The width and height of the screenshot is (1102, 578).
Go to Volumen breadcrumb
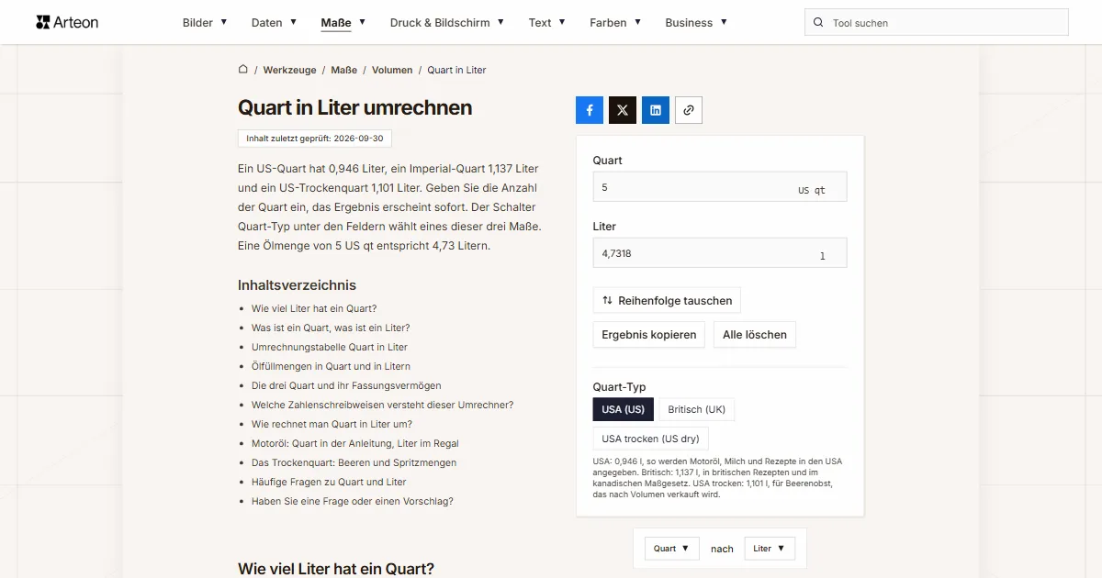click(392, 70)
